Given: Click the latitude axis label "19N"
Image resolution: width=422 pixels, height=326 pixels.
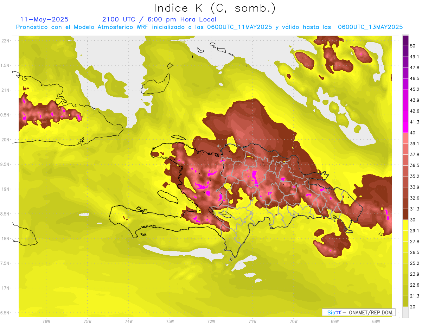Looking at the screenshot, I should pyautogui.click(x=6, y=189).
